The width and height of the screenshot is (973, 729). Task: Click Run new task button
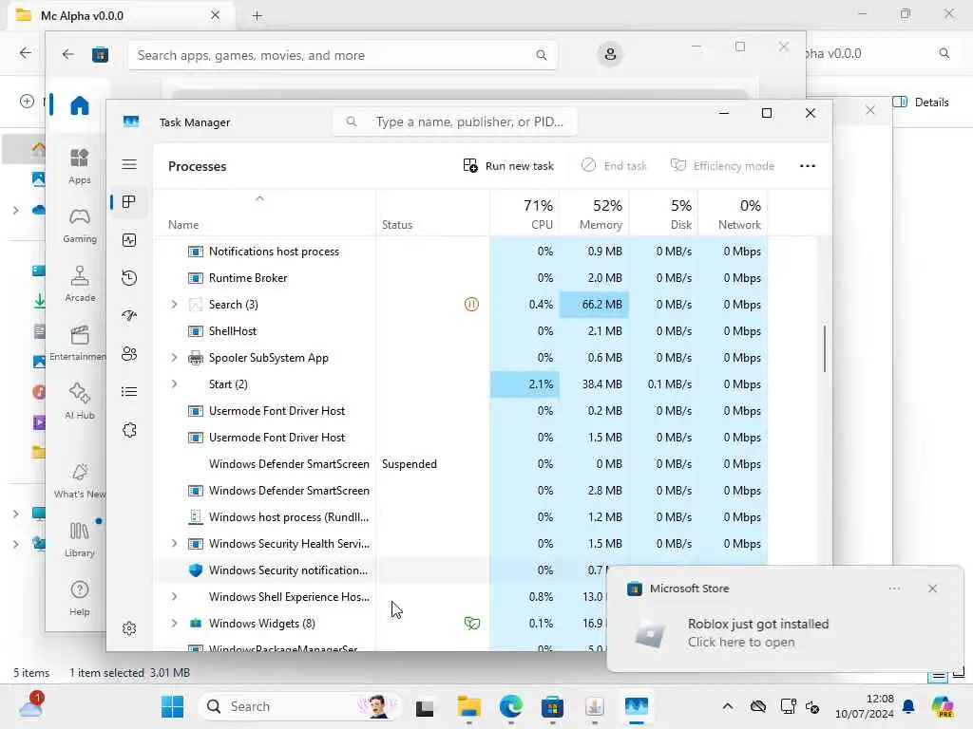[x=508, y=166]
